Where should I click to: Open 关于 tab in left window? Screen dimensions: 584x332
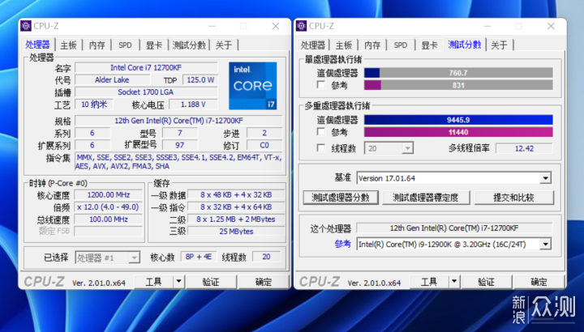click(224, 45)
